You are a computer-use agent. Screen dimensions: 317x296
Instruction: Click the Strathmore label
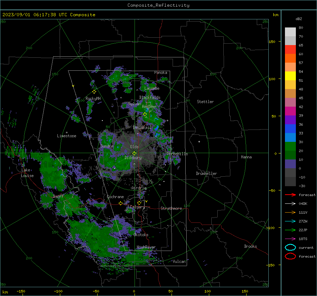[171, 208]
